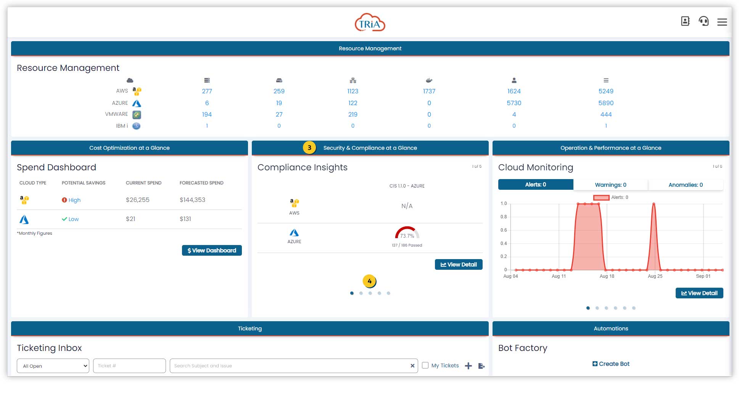The image size is (739, 394).
Task: Click the chart peak near Aug 25
Action: pos(654,204)
